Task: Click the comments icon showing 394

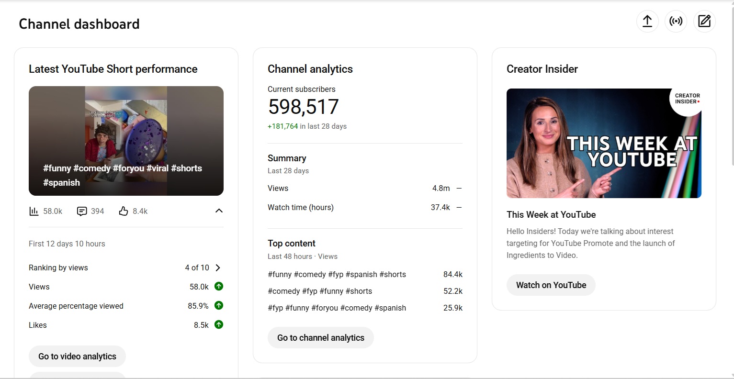Action: point(82,211)
